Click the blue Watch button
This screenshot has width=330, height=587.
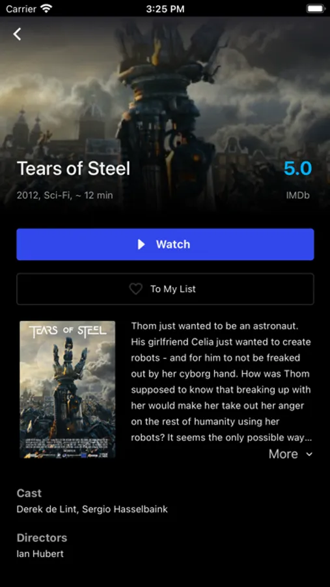[165, 245]
